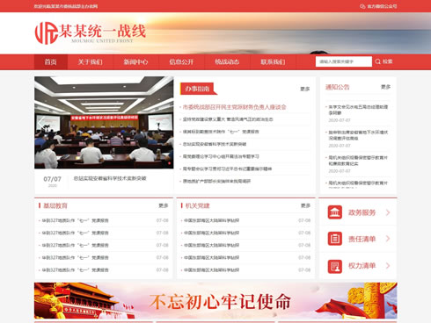The image size is (431, 323).
Task: Expand 权力清单 with its right chevron
Action: point(388,266)
